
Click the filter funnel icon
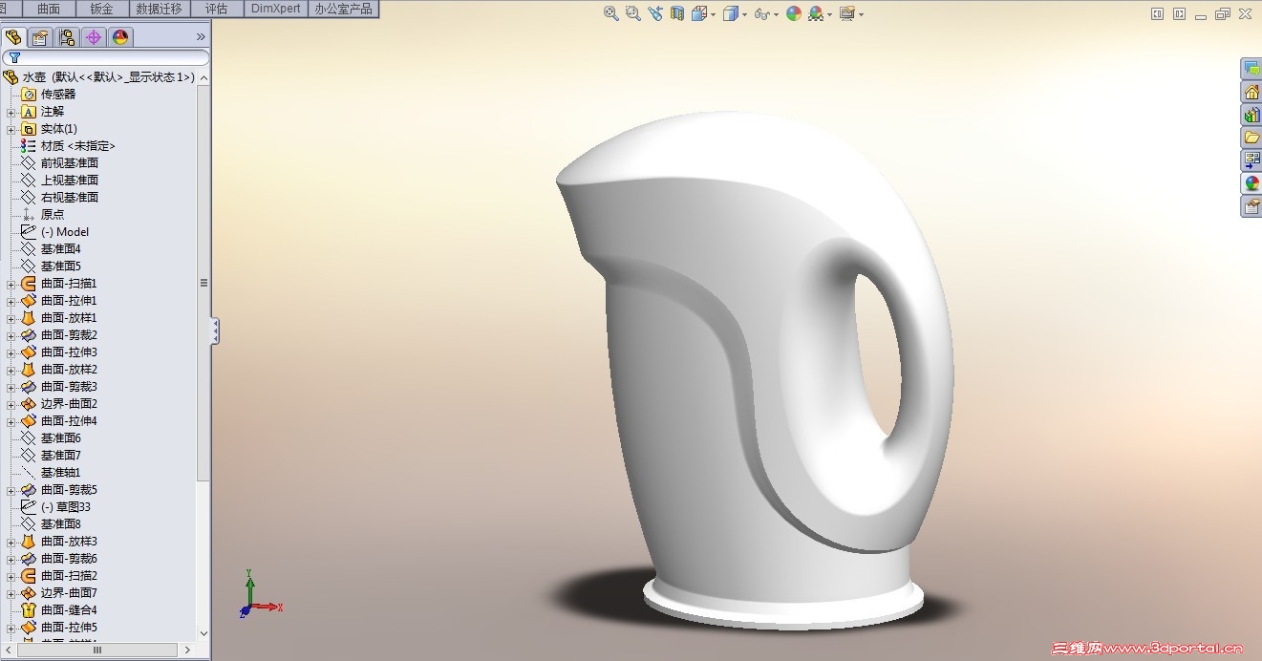[14, 58]
